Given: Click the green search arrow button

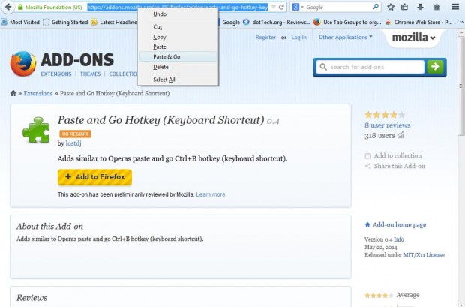Looking at the screenshot, I should pos(436,67).
